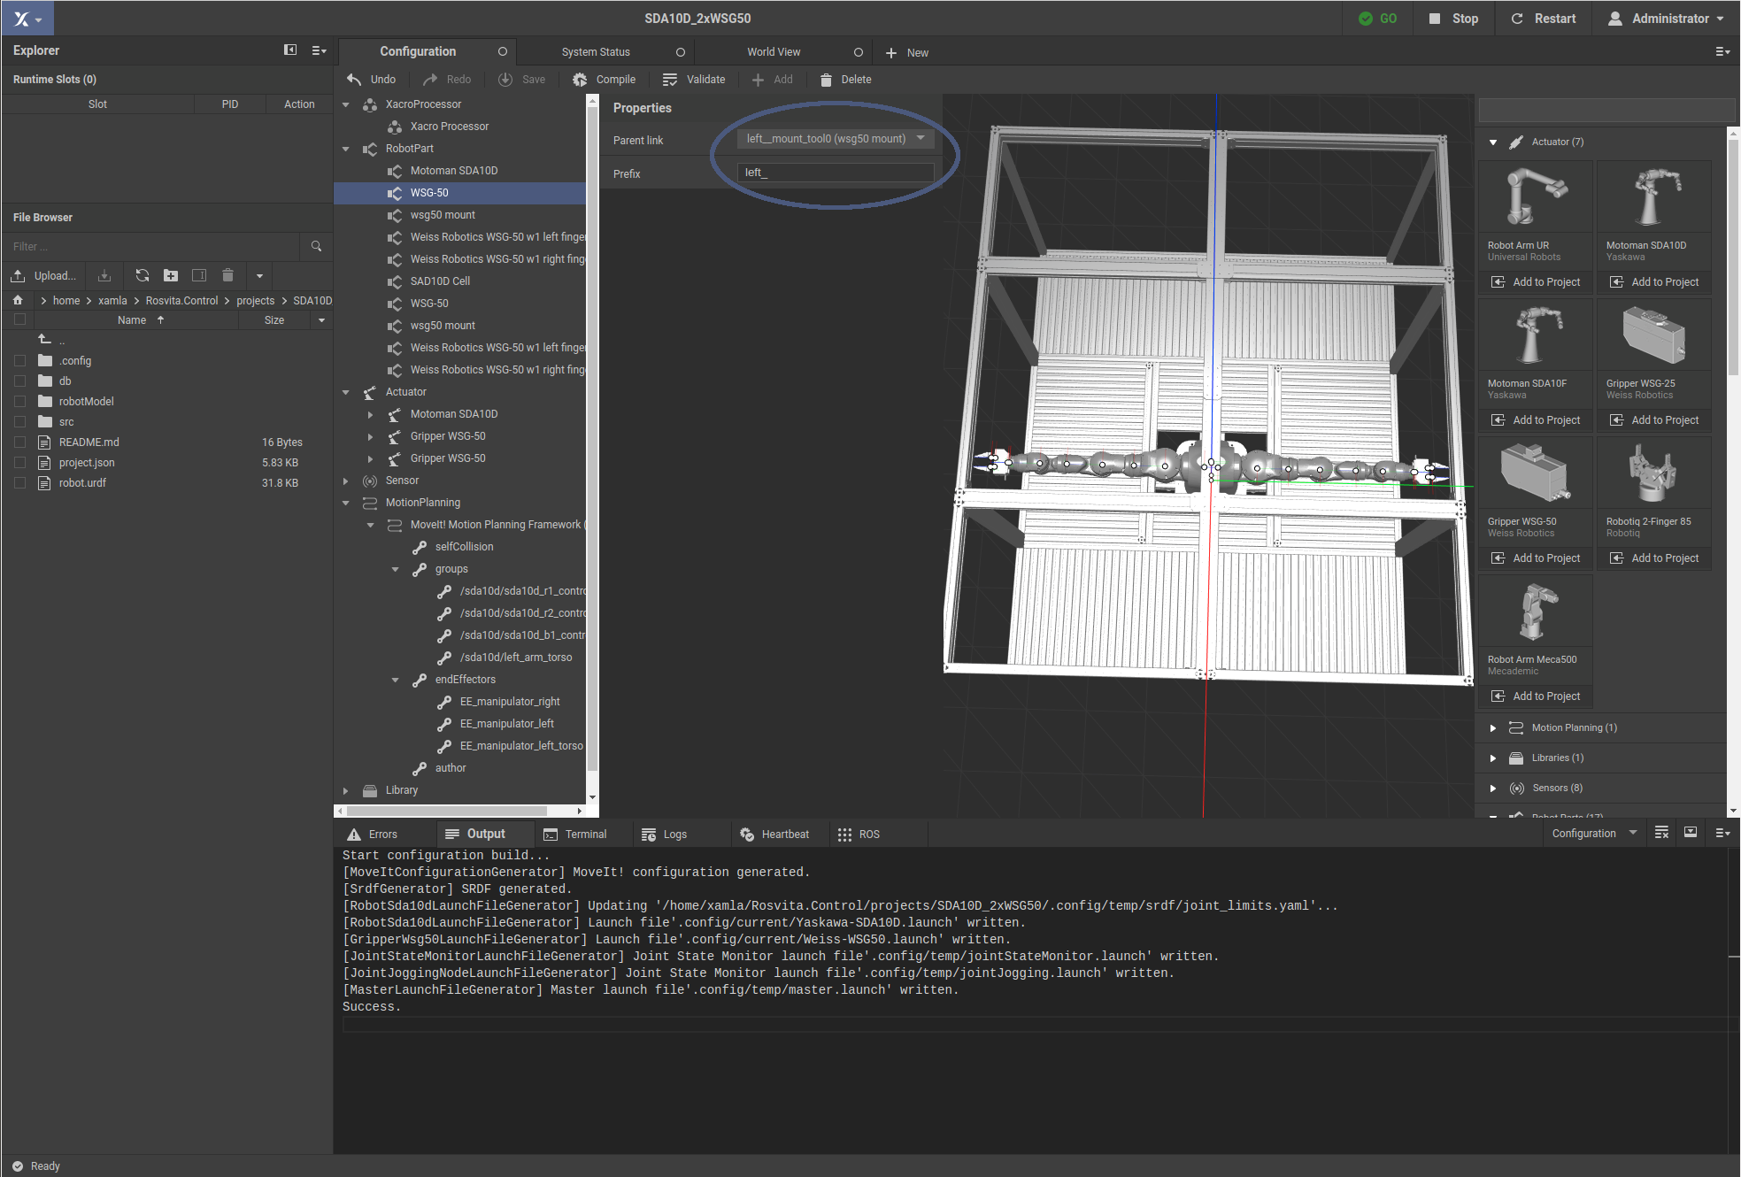This screenshot has height=1177, width=1741.
Task: Collapse the endEffectors node
Action: tap(396, 680)
